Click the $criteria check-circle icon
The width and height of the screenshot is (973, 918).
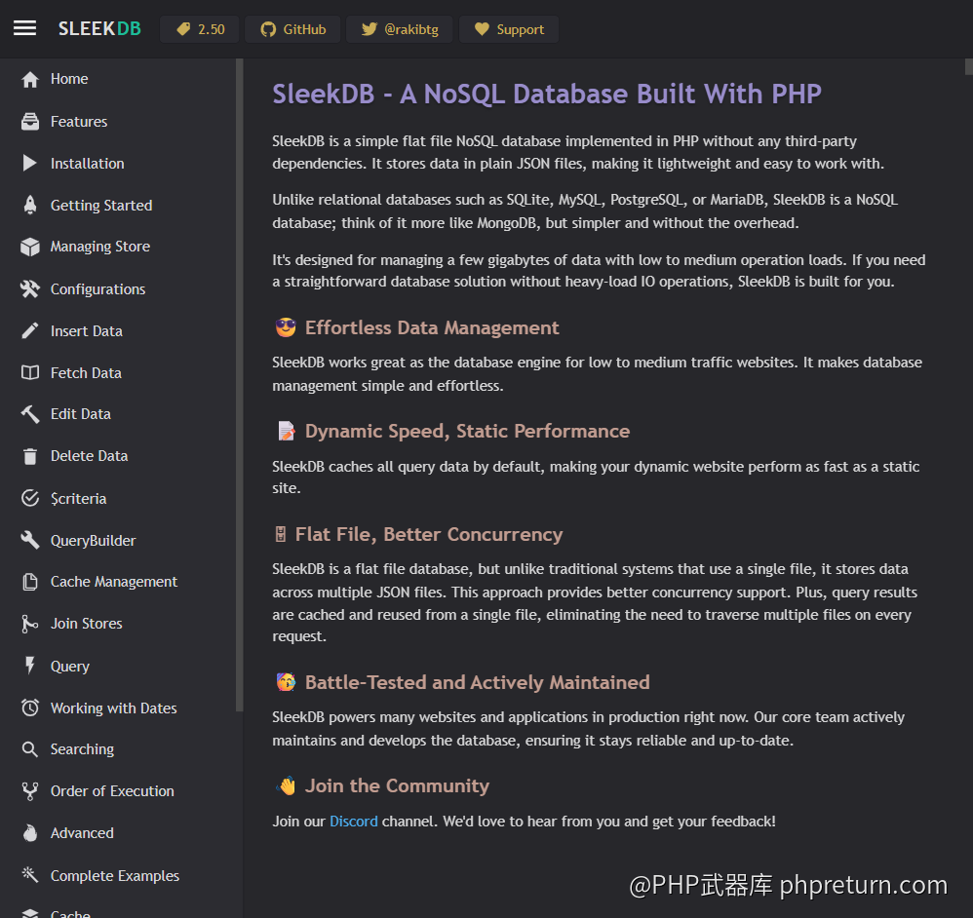[30, 498]
